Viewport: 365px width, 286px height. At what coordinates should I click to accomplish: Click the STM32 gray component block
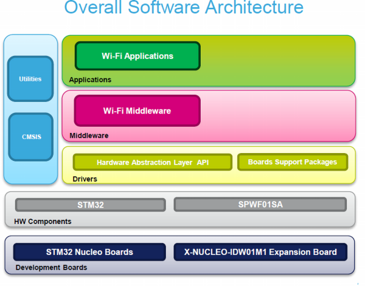(x=91, y=205)
